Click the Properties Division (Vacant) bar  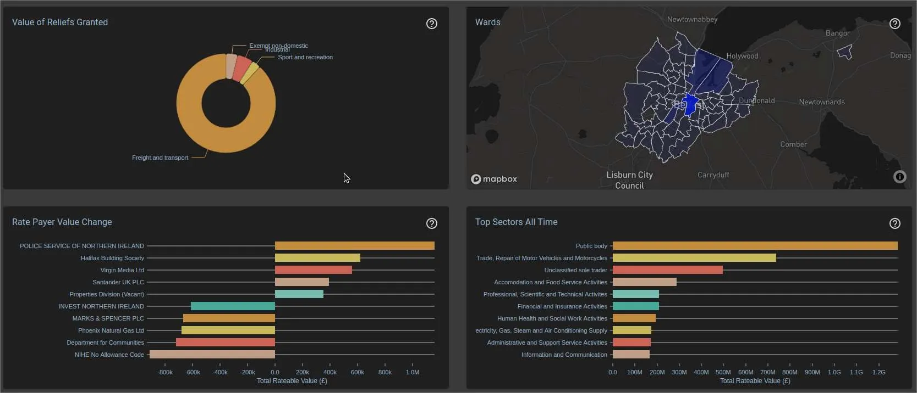click(299, 294)
